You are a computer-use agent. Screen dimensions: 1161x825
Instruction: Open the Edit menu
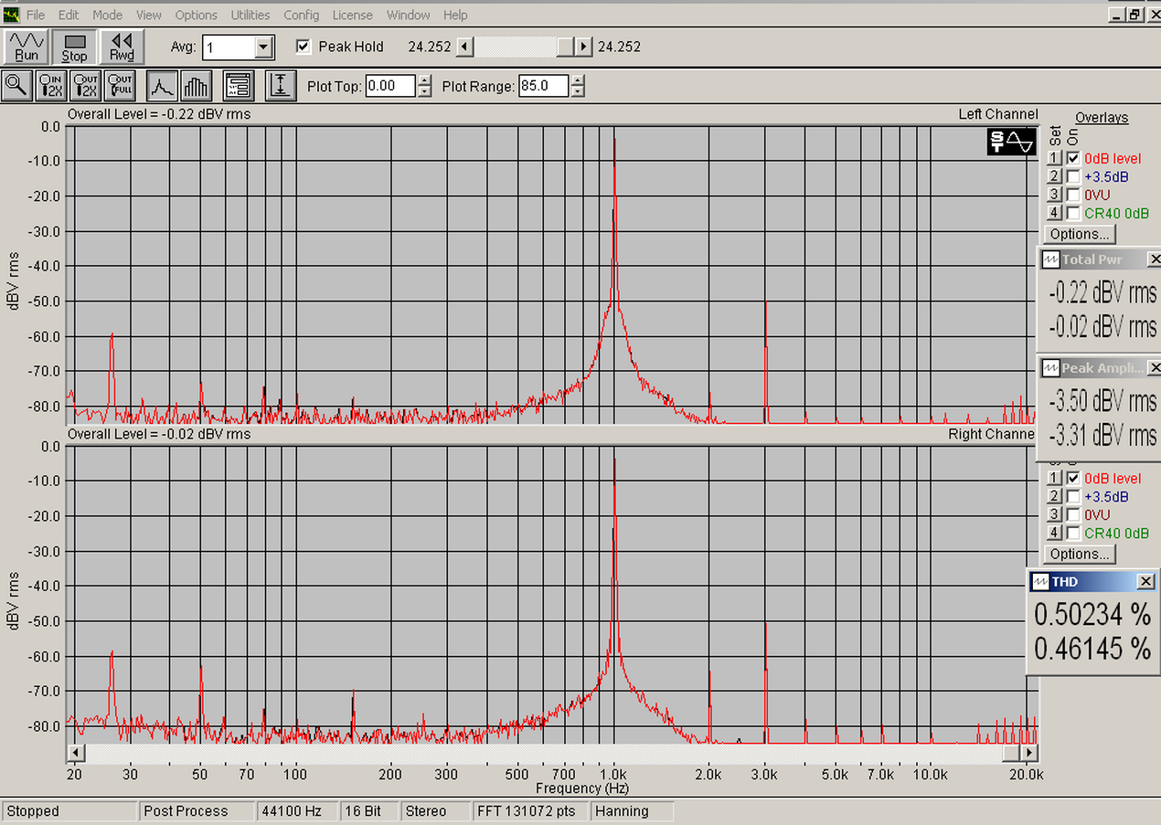point(69,15)
